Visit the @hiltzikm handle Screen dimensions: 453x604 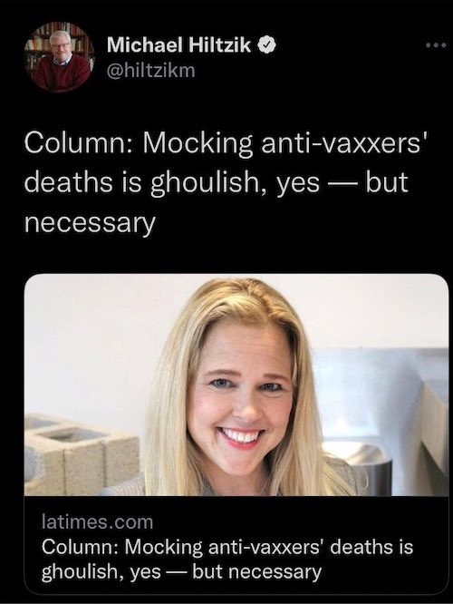point(151,71)
